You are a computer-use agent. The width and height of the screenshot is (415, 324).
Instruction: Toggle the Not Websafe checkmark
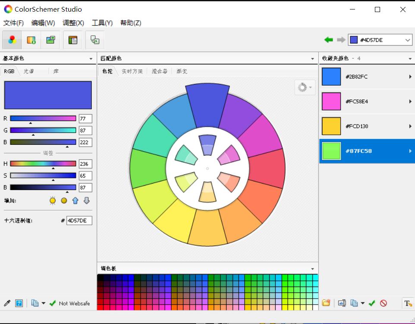[x=53, y=303]
